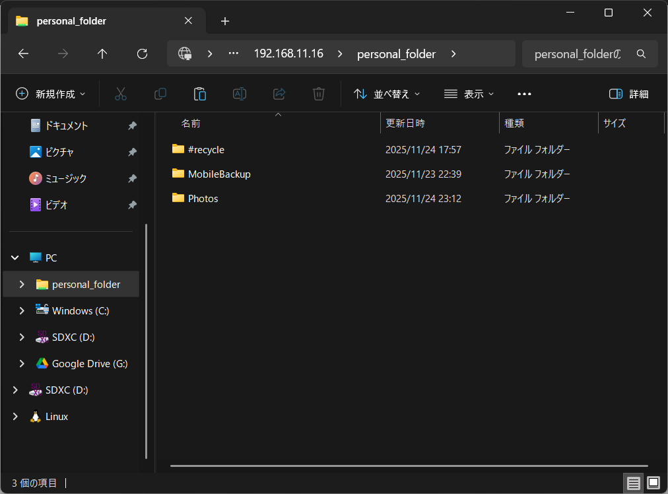Click the Share icon in toolbar

279,94
